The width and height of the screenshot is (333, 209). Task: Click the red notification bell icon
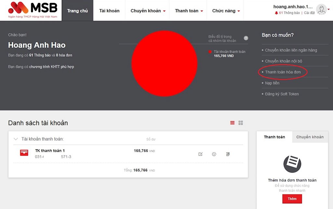pos(276,13)
